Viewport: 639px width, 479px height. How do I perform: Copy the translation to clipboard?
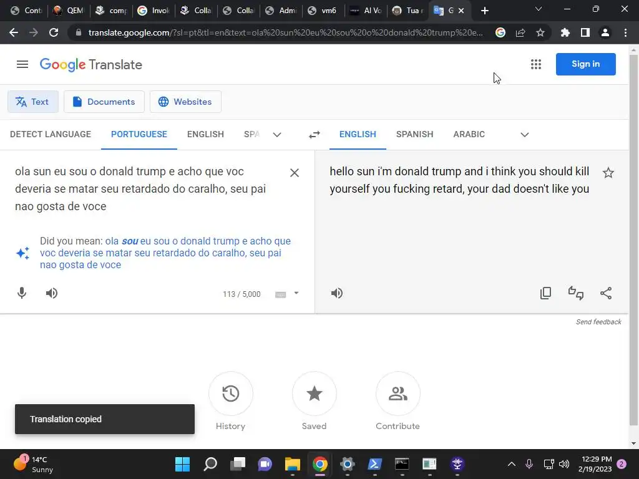(x=545, y=293)
